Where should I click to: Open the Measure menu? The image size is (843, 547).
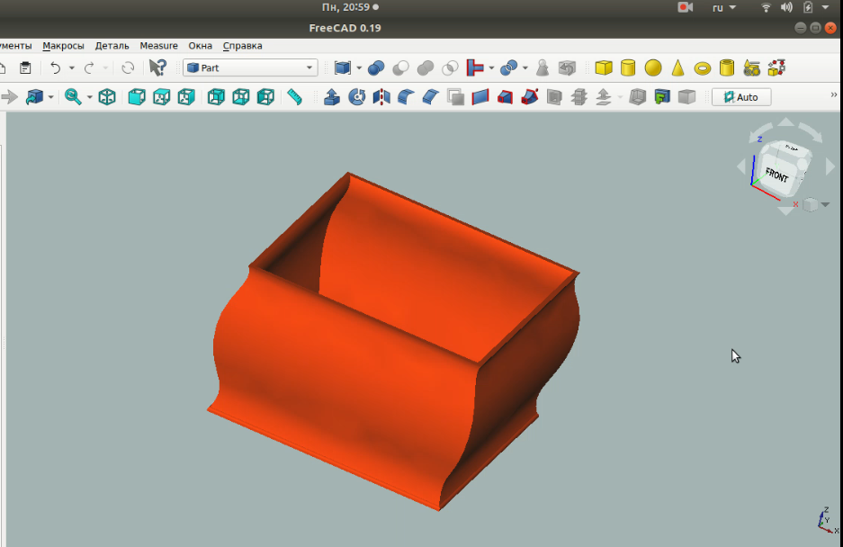point(158,46)
